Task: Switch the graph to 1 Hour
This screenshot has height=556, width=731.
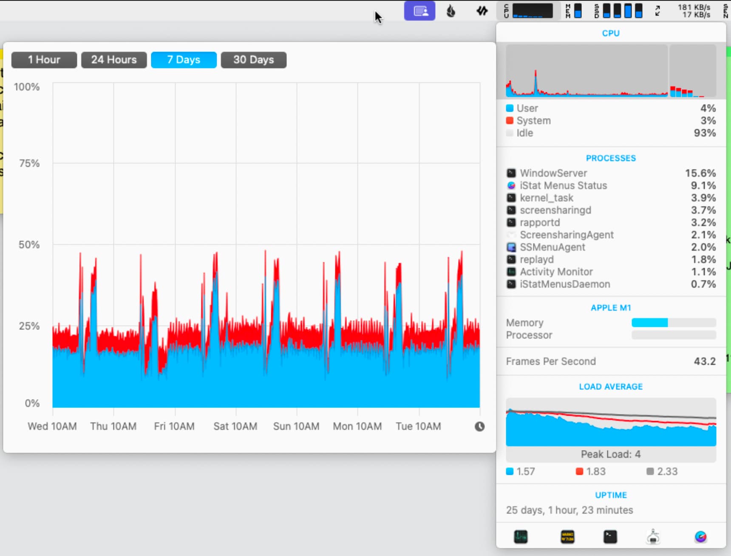Action: [x=44, y=60]
